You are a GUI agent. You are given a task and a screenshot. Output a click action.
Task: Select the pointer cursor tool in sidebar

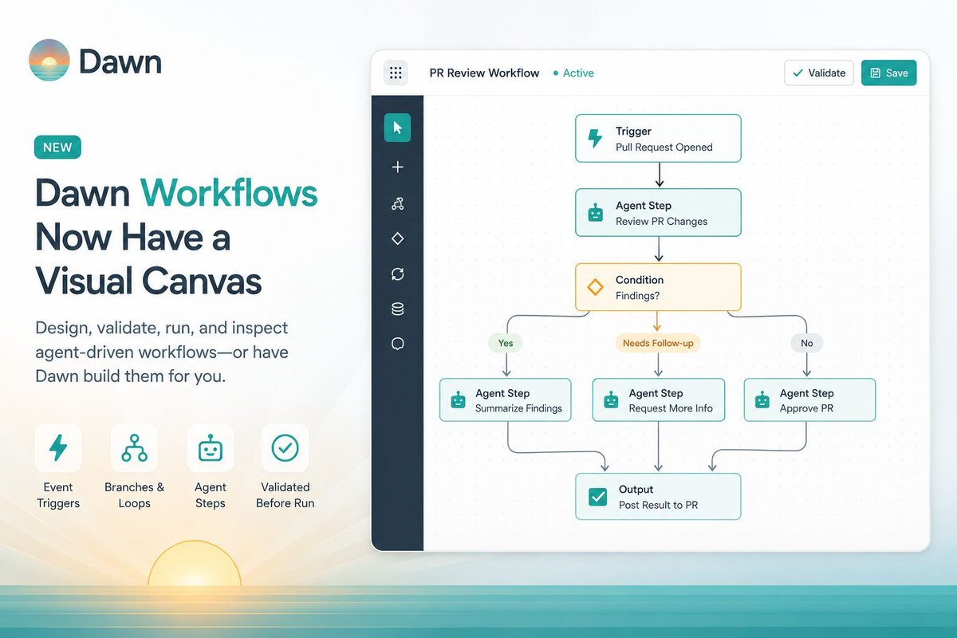click(397, 128)
